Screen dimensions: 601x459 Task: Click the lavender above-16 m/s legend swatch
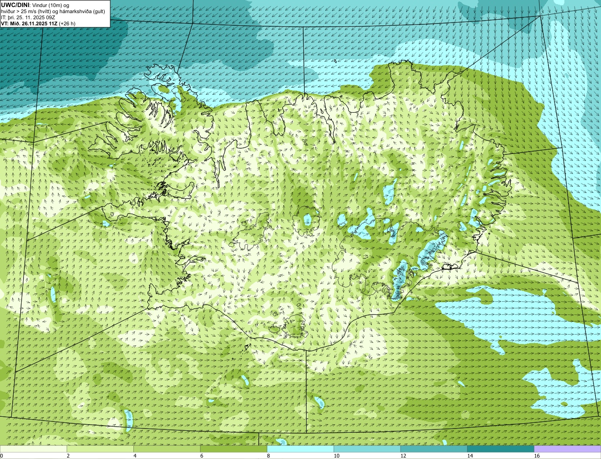coord(568,449)
